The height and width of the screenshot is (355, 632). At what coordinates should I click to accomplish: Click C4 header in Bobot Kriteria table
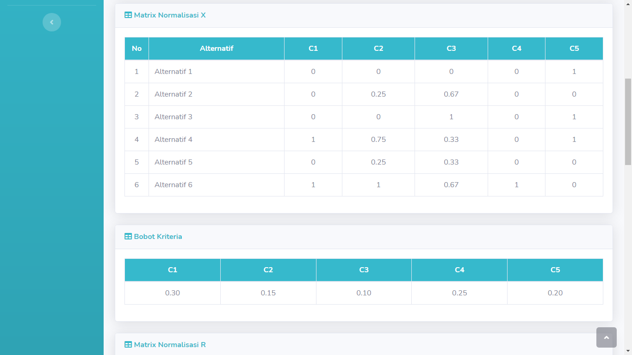click(x=459, y=270)
